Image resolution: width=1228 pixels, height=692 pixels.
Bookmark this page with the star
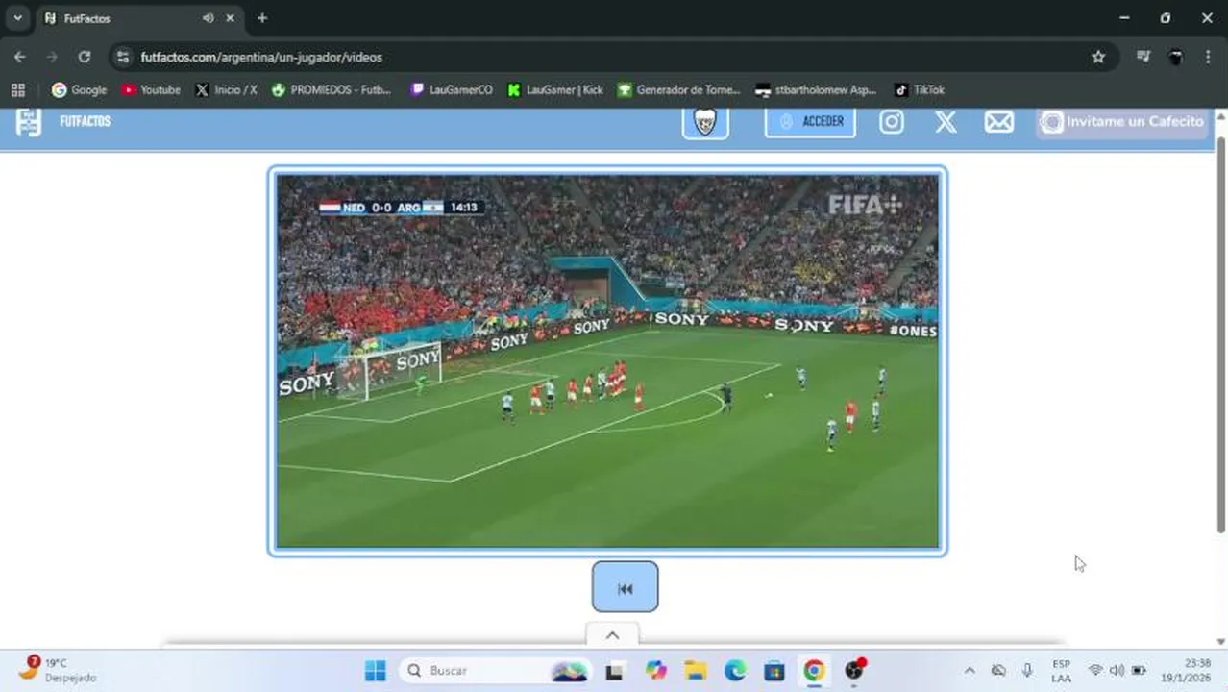1098,57
